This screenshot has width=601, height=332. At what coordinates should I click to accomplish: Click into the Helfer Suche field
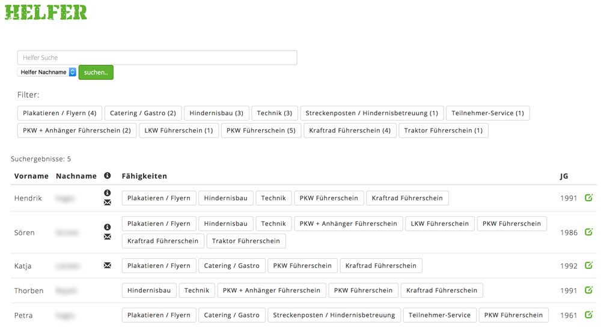click(157, 58)
